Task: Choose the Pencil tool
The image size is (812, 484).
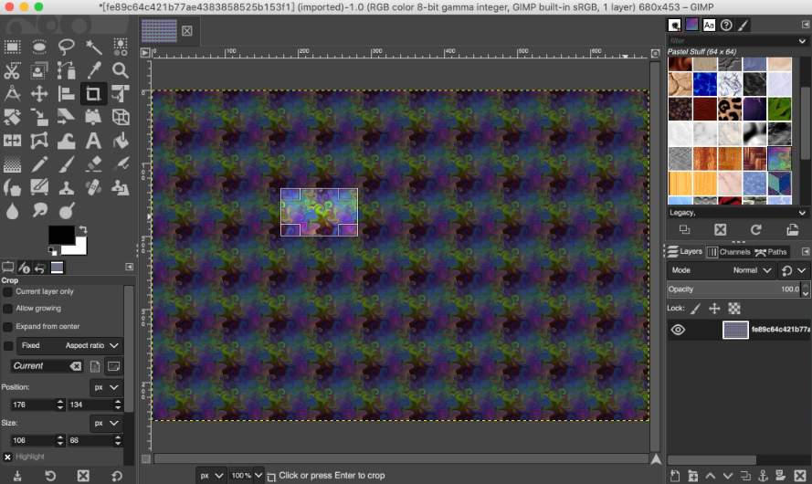Action: coord(39,165)
